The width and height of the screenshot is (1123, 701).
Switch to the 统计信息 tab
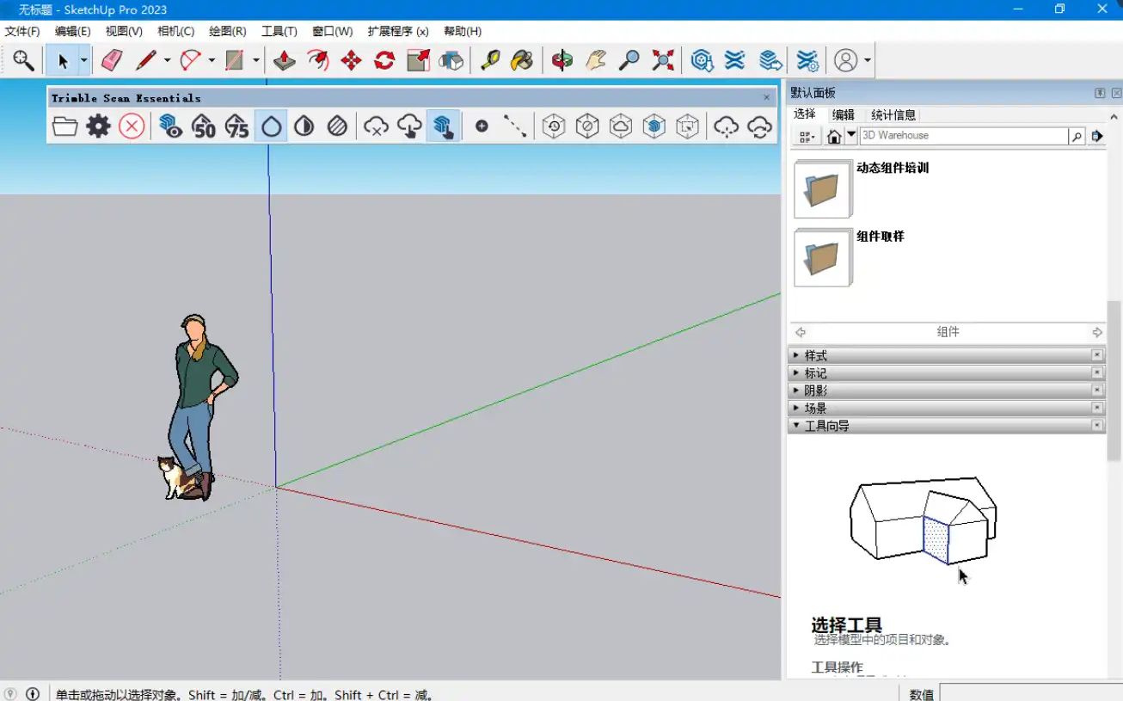tap(893, 114)
